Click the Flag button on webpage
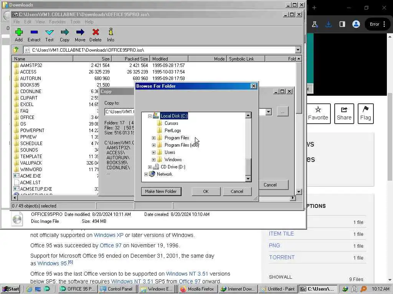 point(366,114)
